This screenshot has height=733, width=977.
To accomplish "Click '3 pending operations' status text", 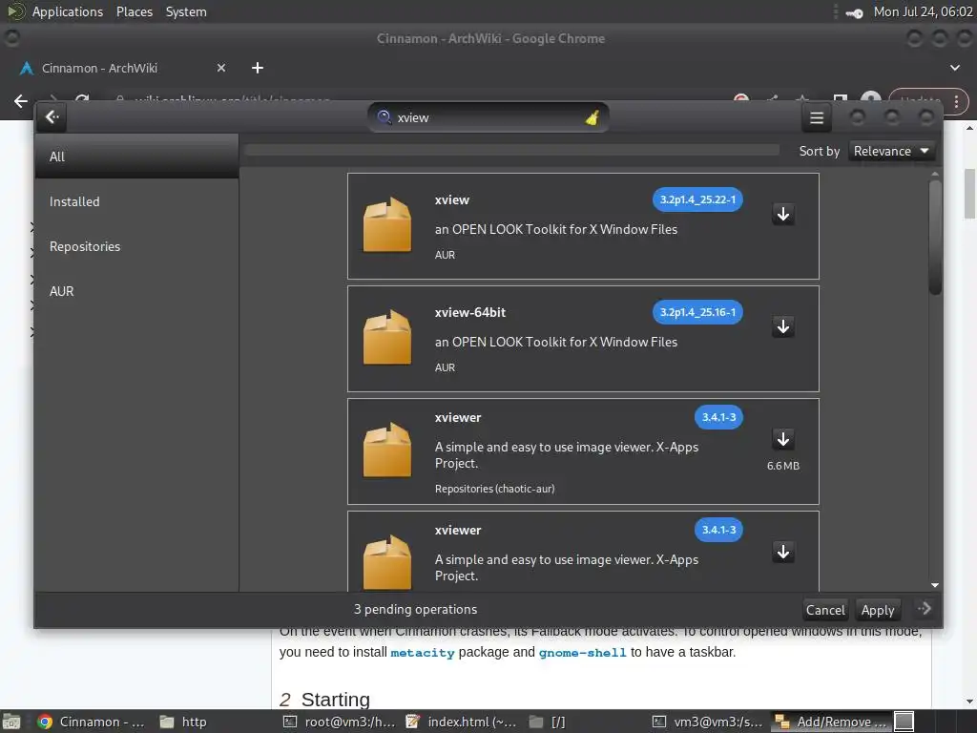I will point(415,609).
